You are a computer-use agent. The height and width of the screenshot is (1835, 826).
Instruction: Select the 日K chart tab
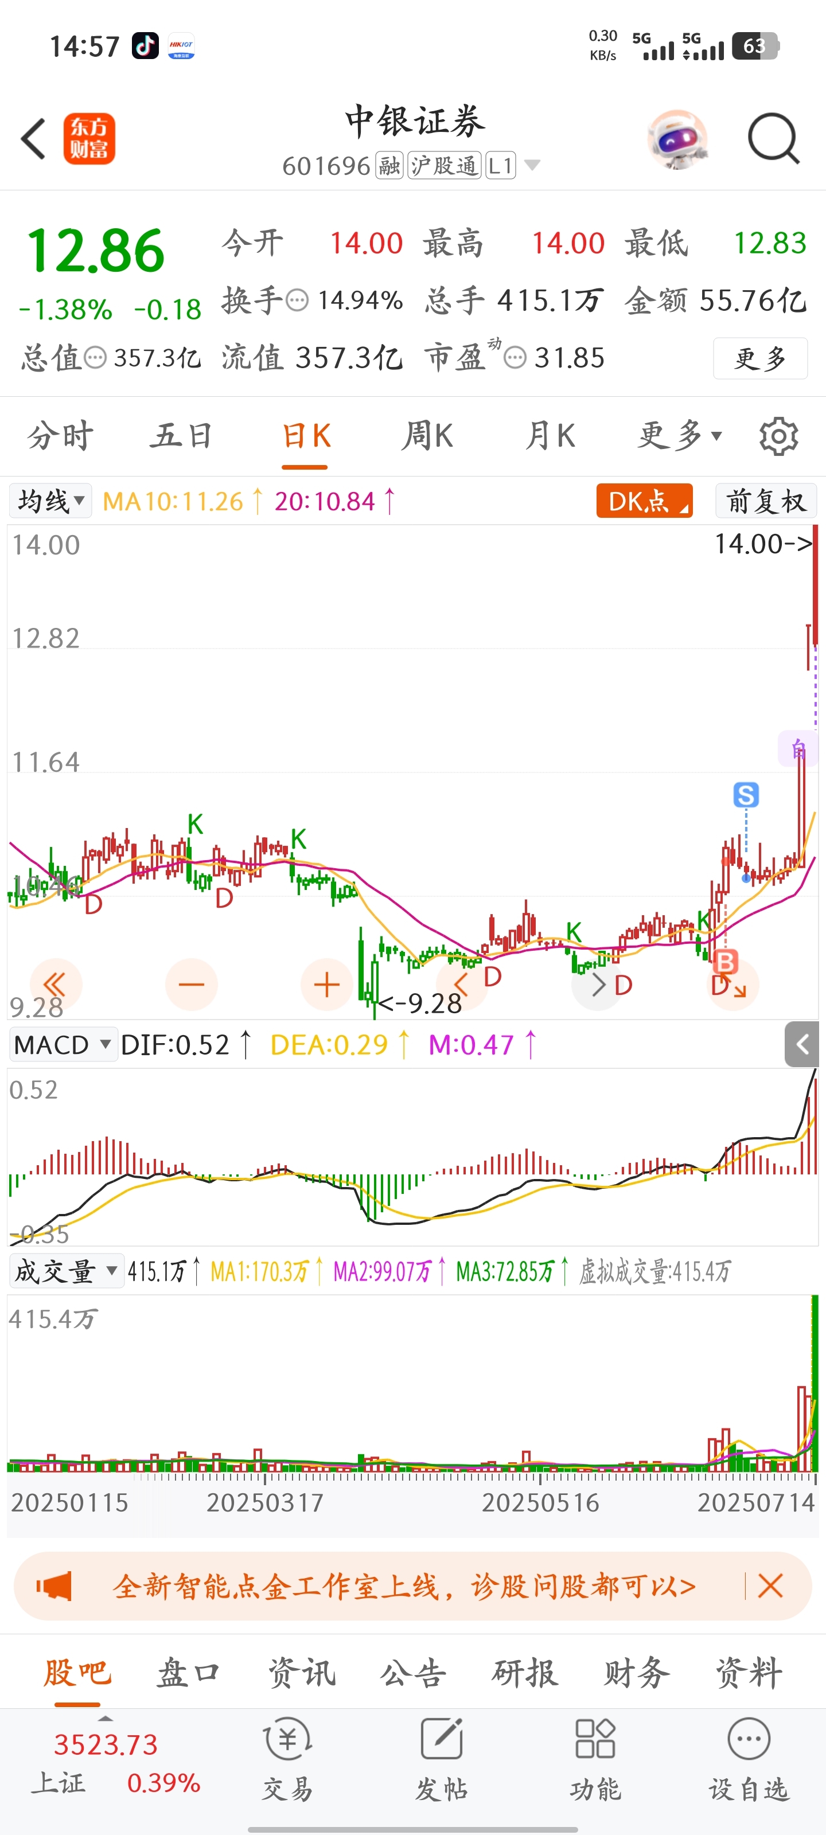click(306, 435)
